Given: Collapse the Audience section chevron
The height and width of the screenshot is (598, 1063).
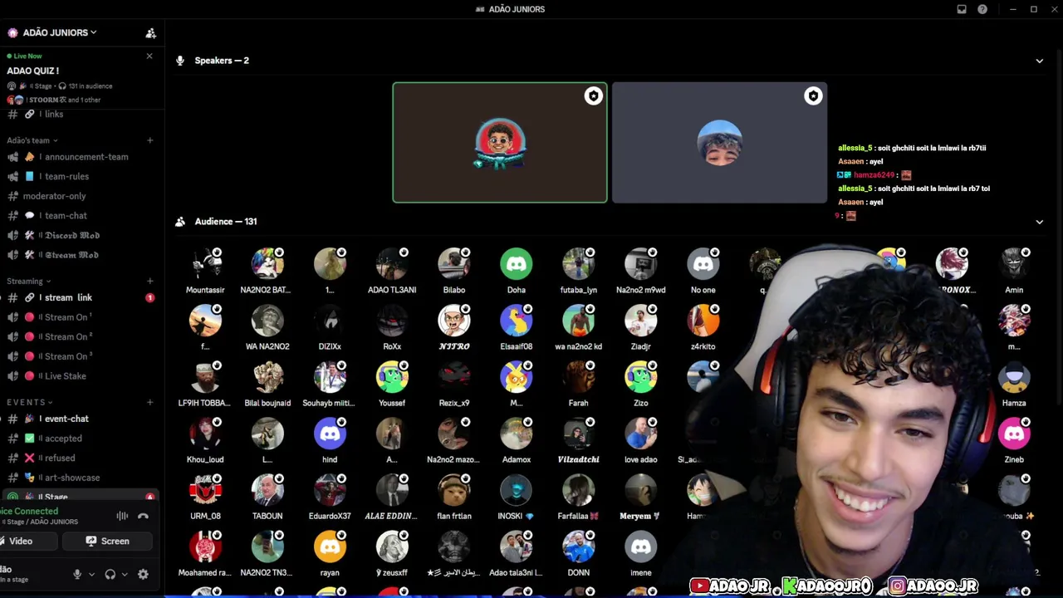Looking at the screenshot, I should pos(1039,222).
